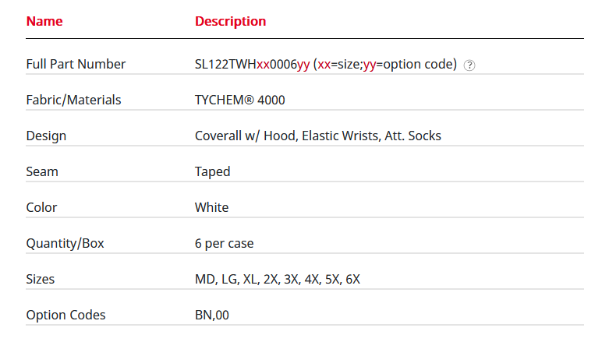This screenshot has height=342, width=616.
Task: Click the Full Part Number label
Action: point(76,64)
